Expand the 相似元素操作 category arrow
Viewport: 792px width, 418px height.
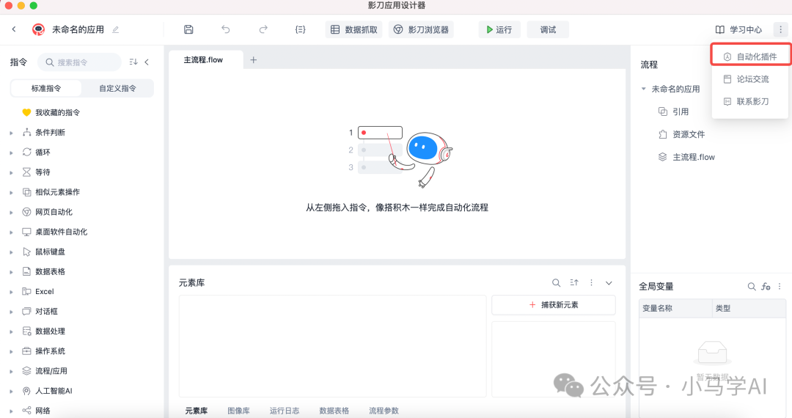(x=11, y=192)
